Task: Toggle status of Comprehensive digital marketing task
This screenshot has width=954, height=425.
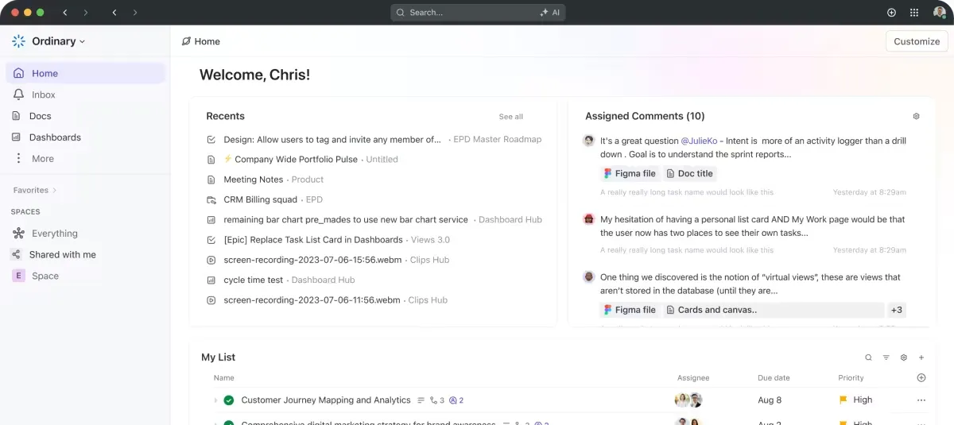Action: pos(229,423)
